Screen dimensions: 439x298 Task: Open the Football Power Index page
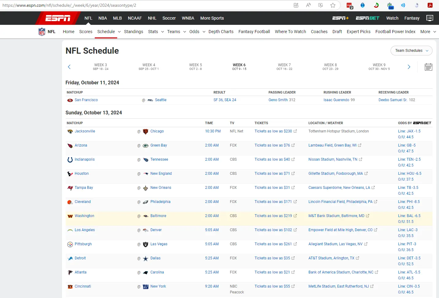pos(395,32)
